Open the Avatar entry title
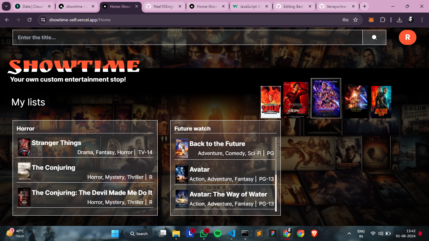Viewport: 429px width, 241px height. click(x=199, y=169)
